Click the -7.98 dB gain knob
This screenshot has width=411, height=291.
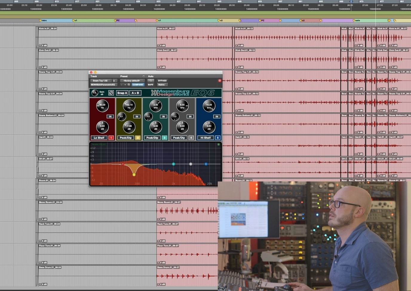click(x=129, y=127)
